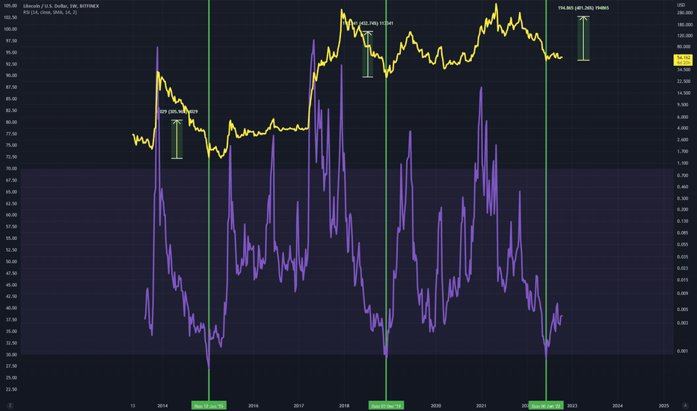Viewport: 697px width, 411px height.
Task: Click the 22.500 price on right axis
Action: click(684, 81)
